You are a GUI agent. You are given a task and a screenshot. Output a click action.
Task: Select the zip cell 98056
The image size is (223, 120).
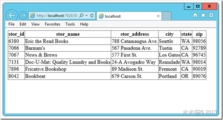[x=199, y=41]
